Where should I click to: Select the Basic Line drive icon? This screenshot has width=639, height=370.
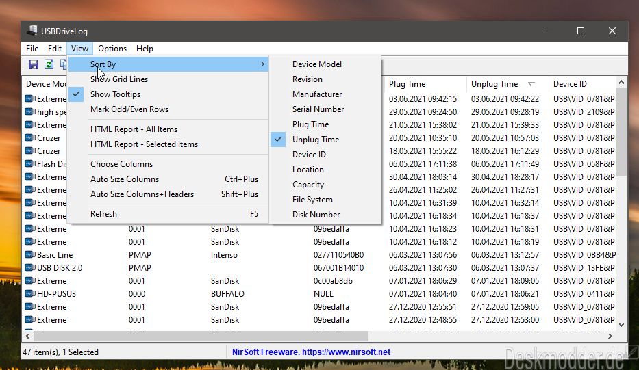[x=29, y=255]
